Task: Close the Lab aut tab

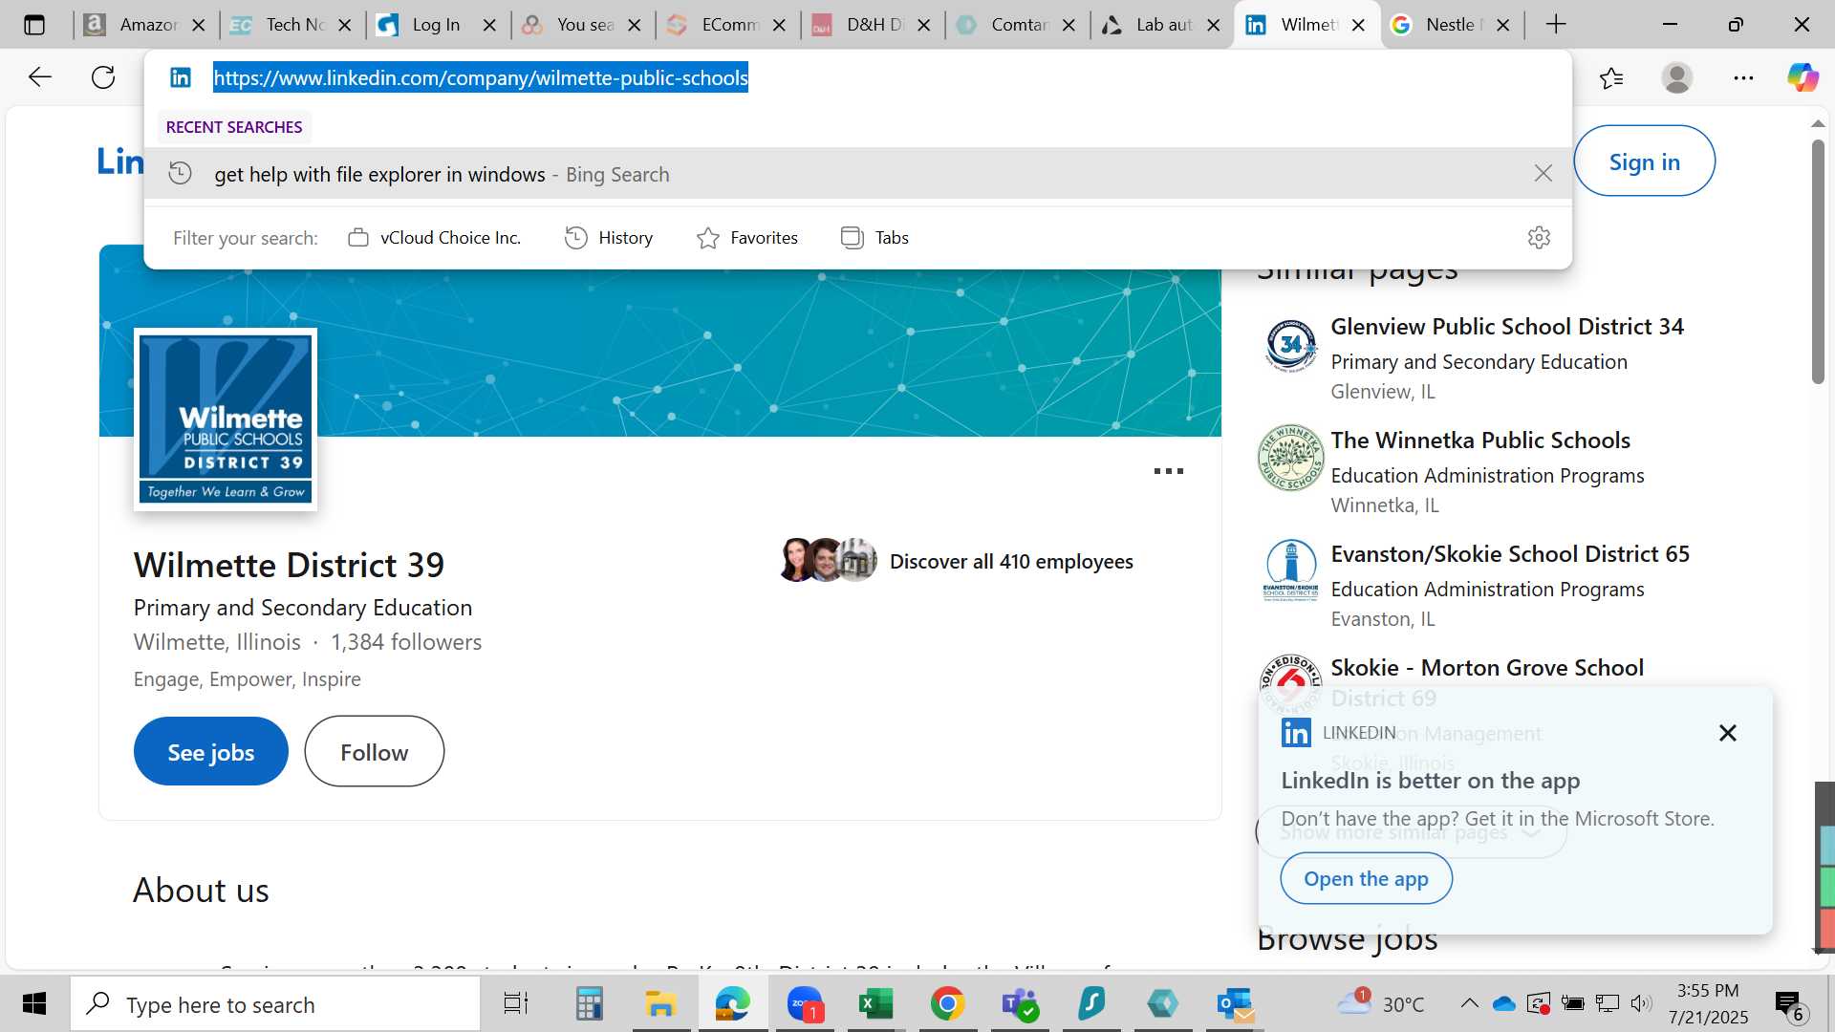Action: 1213,25
